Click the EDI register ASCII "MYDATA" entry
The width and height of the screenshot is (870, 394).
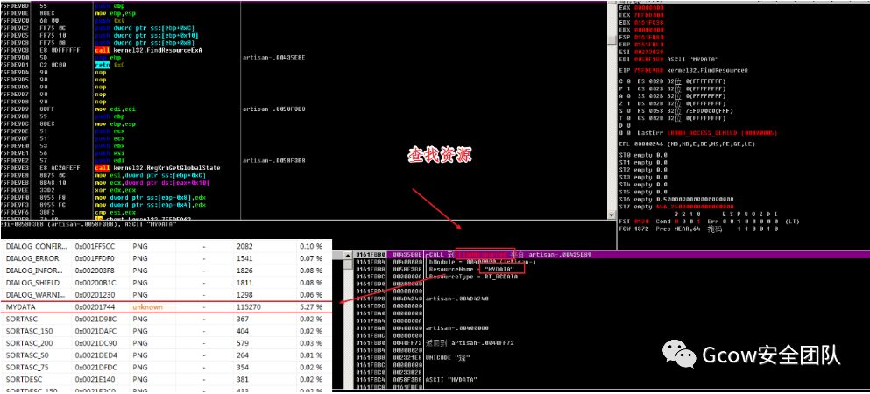click(x=669, y=59)
